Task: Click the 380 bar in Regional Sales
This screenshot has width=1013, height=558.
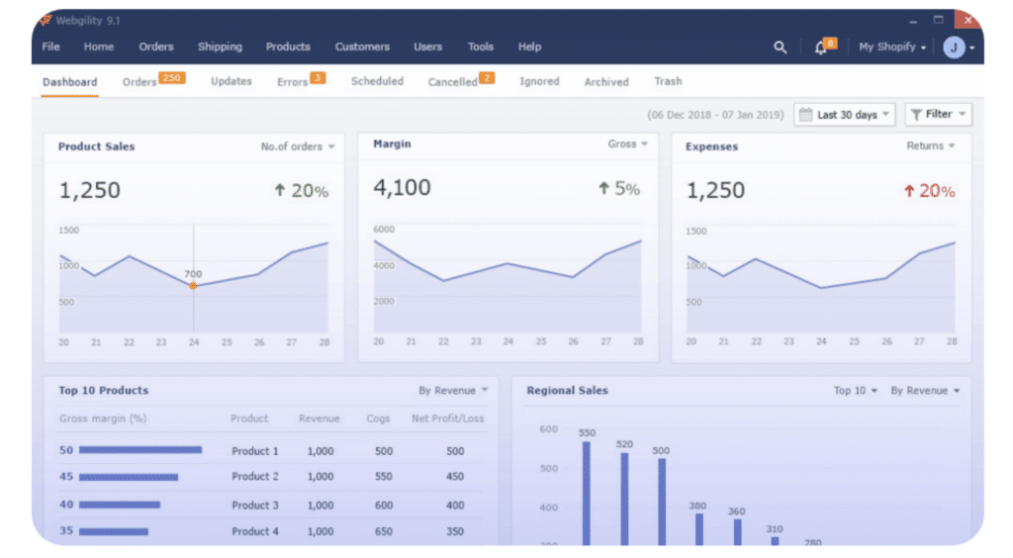Action: click(x=699, y=529)
